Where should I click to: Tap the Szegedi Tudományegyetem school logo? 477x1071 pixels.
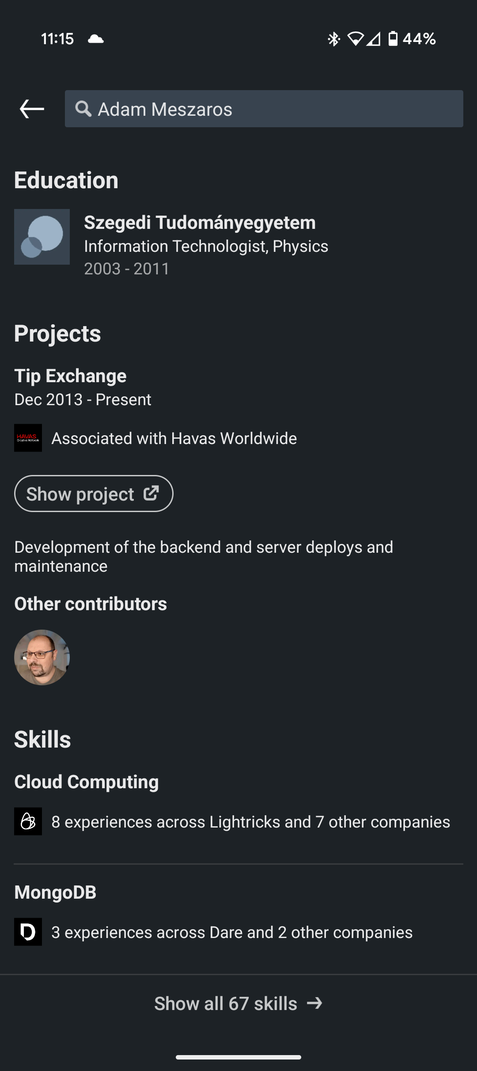pyautogui.click(x=42, y=237)
